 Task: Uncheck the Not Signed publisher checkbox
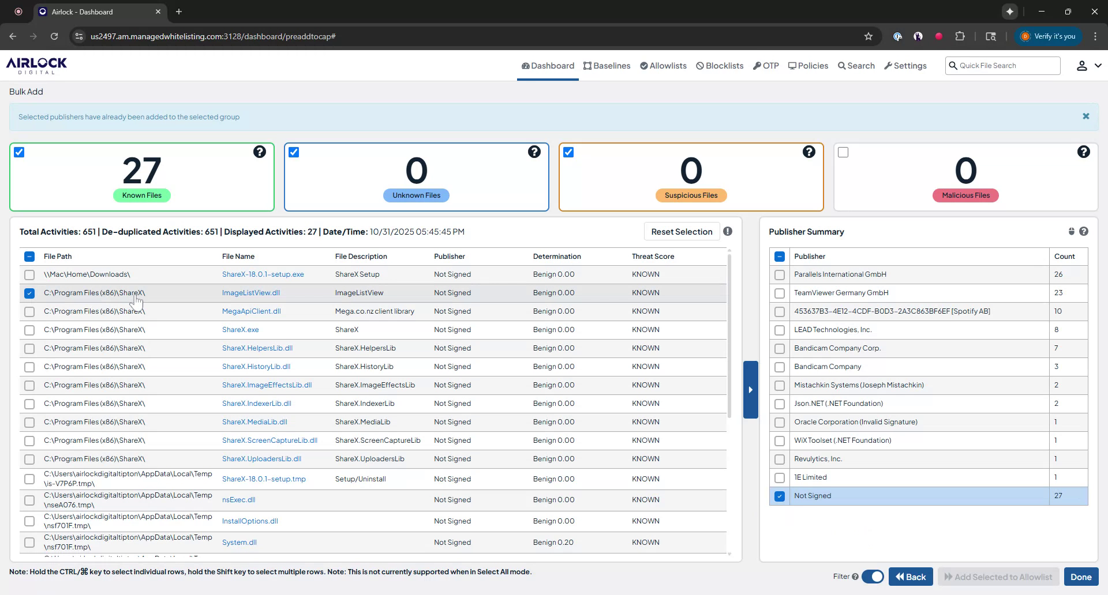780,496
